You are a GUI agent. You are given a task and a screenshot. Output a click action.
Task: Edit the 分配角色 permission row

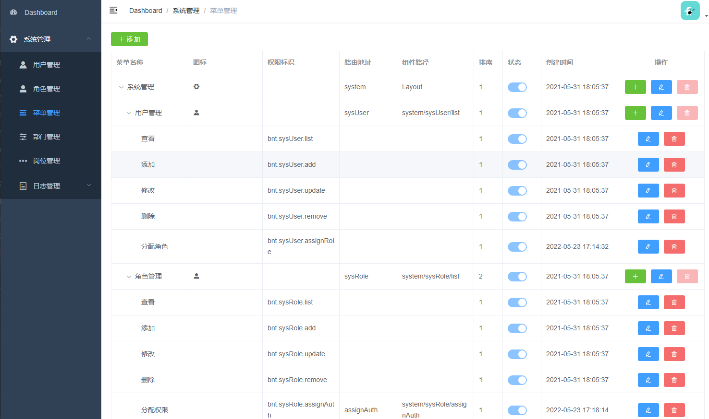[x=648, y=247]
